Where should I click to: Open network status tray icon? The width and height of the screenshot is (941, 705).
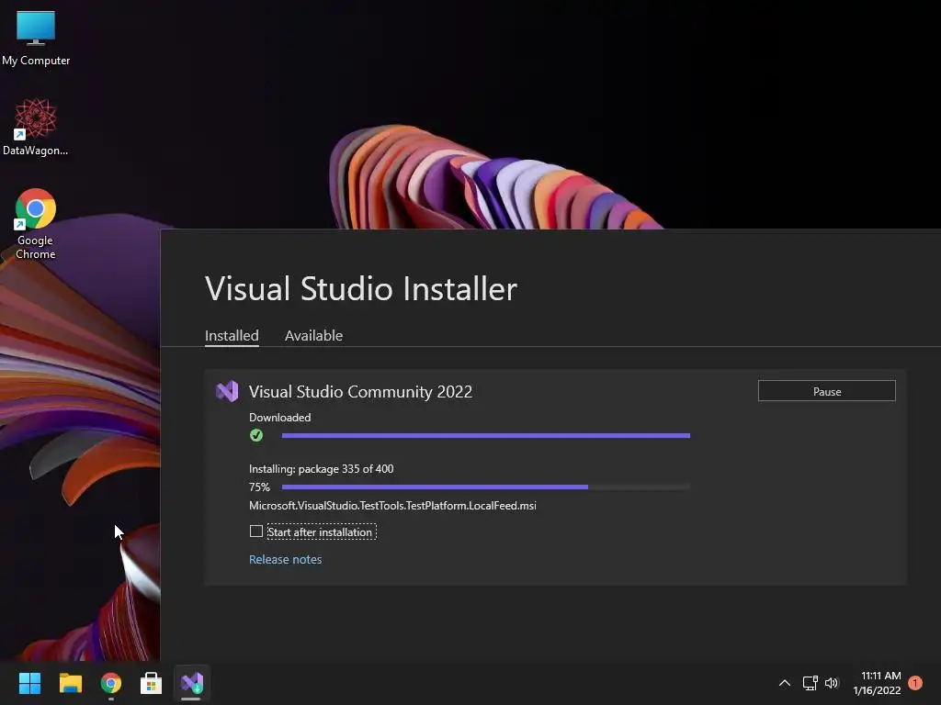(x=811, y=683)
